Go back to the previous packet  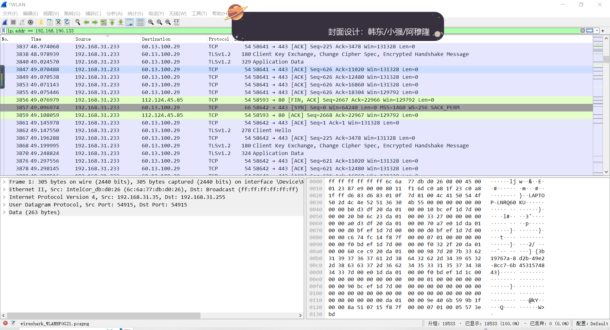point(86,22)
